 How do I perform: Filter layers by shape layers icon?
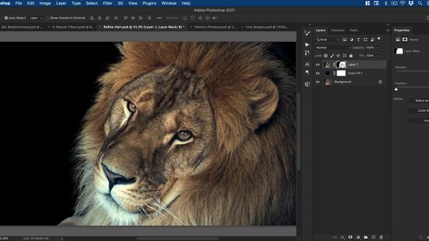[365, 39]
